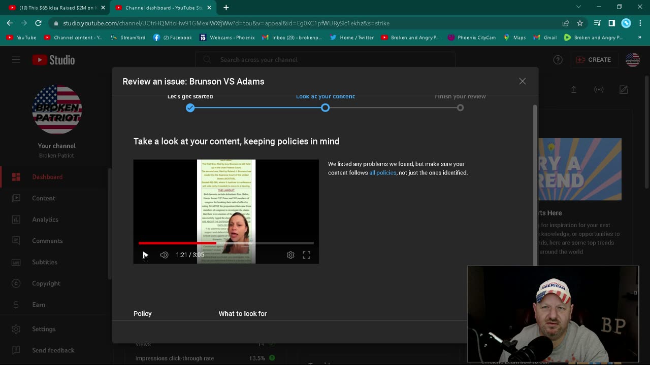Open the YouTube bookmark
Image resolution: width=650 pixels, height=365 pixels.
coord(21,38)
